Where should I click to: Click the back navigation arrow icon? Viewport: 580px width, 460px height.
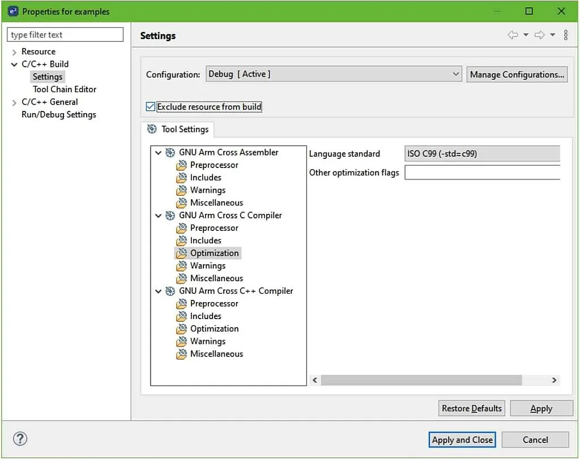(x=513, y=34)
